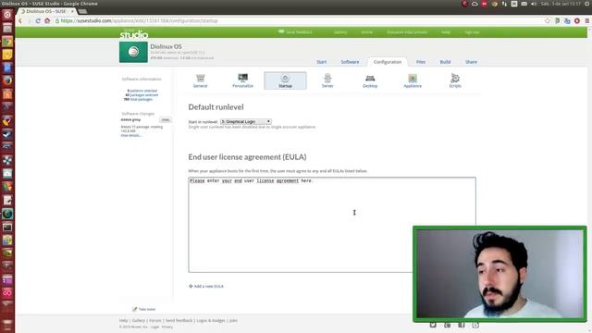Open a new Chrome tab

click(82, 11)
